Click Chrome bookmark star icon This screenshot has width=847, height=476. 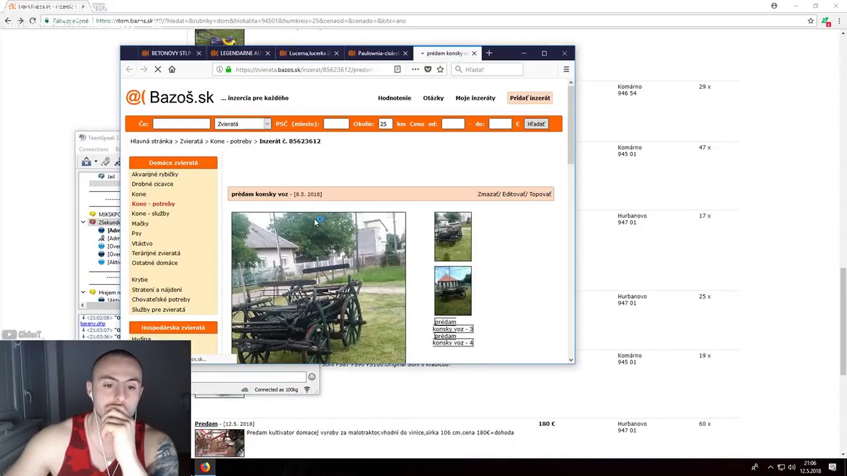click(x=811, y=20)
